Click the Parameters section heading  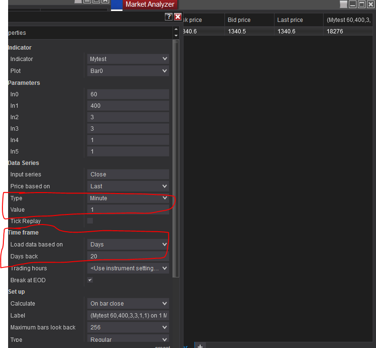[24, 83]
